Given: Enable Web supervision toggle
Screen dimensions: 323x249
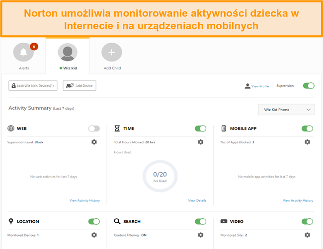Looking at the screenshot, I should point(94,128).
